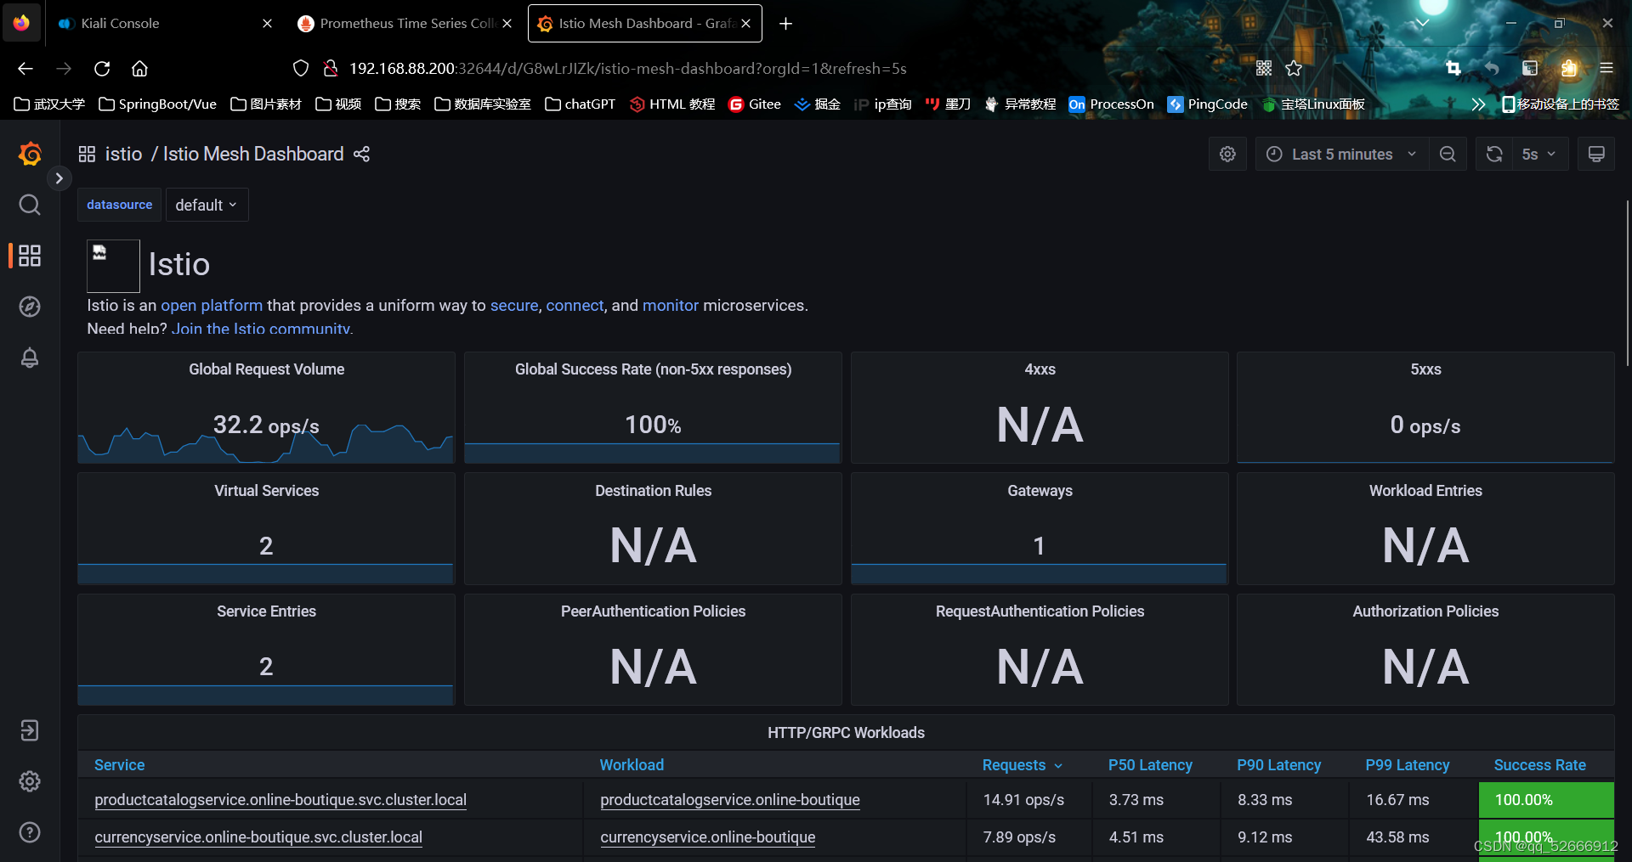
Task: Take screenshot with crop toolbar icon
Action: coord(1453,69)
